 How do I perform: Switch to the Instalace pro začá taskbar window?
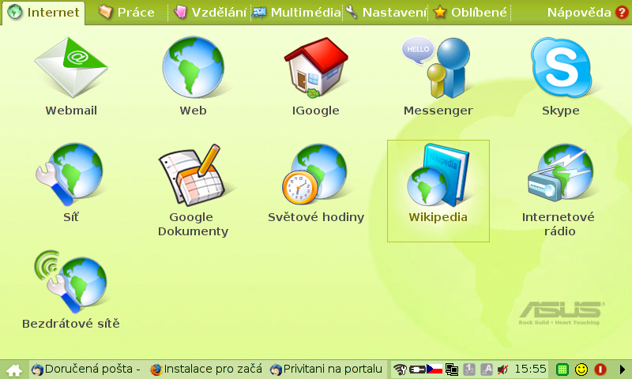[206, 369]
